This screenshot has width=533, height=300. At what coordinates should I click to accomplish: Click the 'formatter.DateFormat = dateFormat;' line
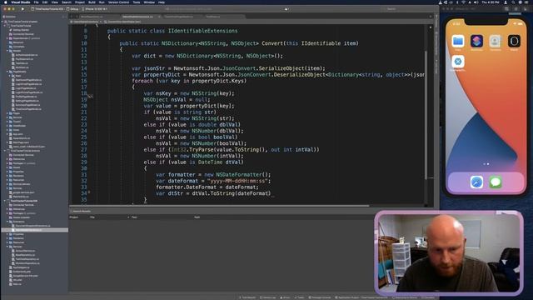(207, 187)
